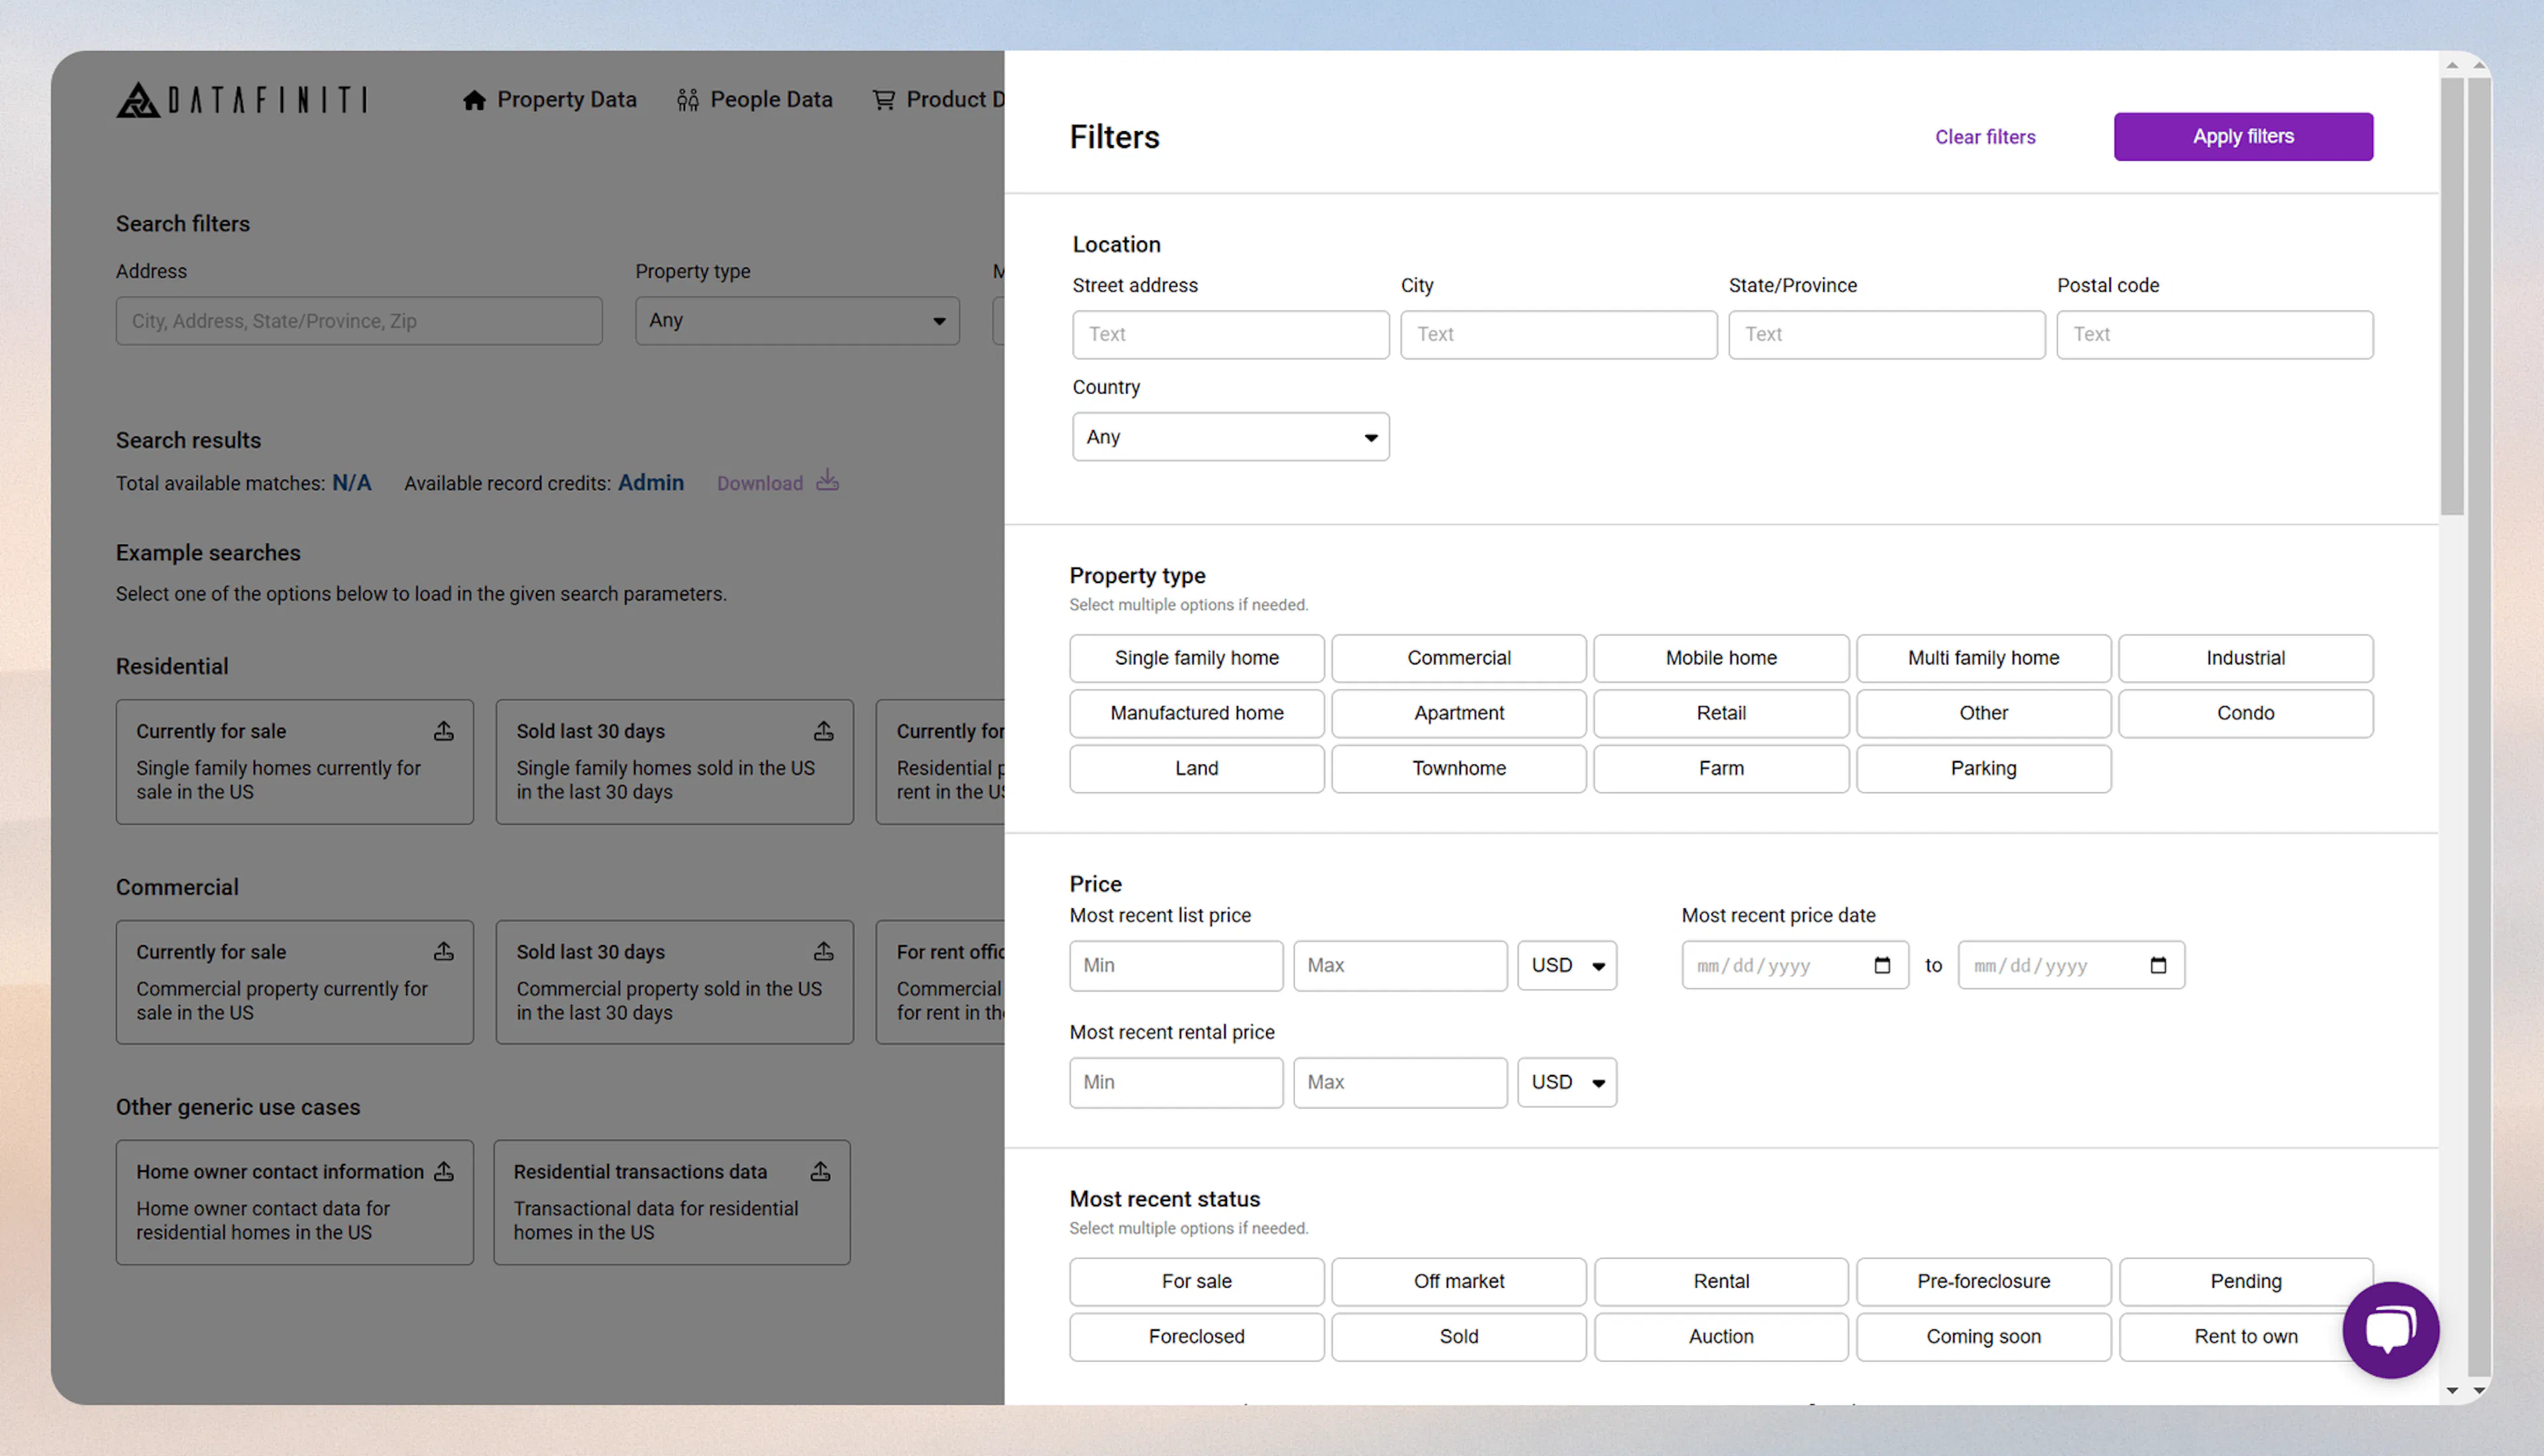
Task: Select the Single family home property type
Action: point(1196,658)
